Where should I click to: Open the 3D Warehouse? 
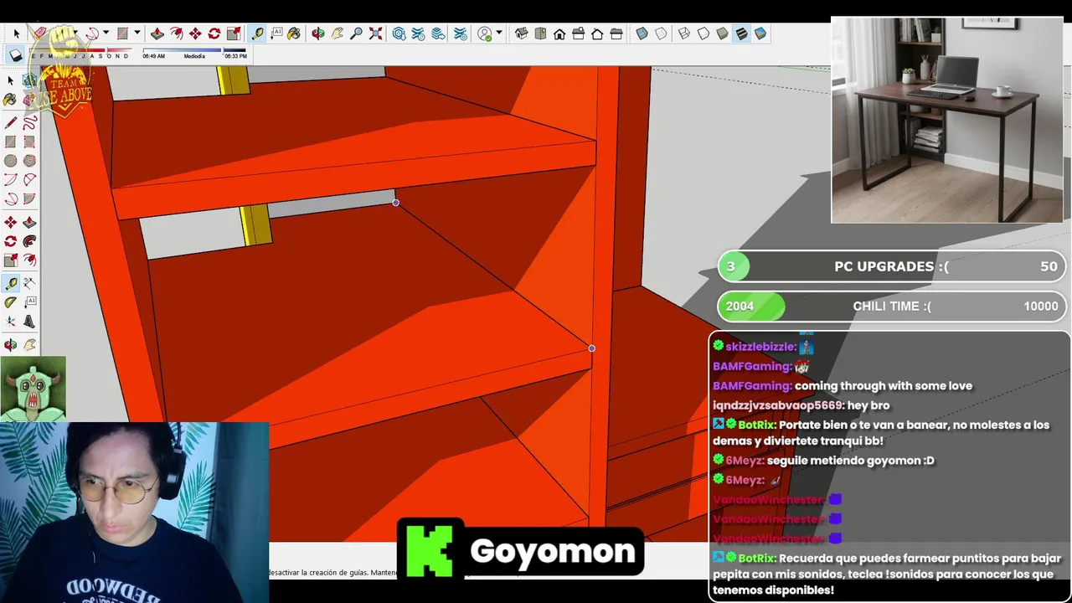click(x=399, y=33)
